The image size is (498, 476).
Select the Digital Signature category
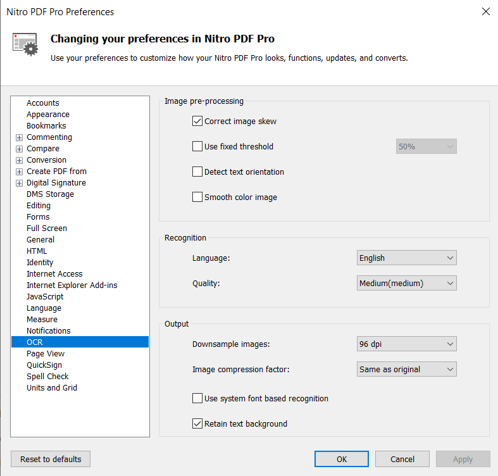pyautogui.click(x=56, y=183)
